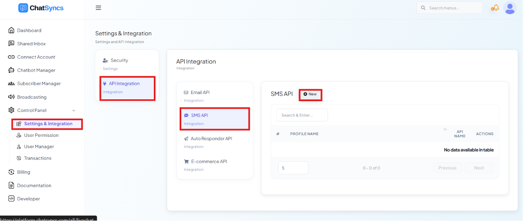This screenshot has height=221, width=523.
Task: Switch to SMS API integration
Action: (215, 119)
